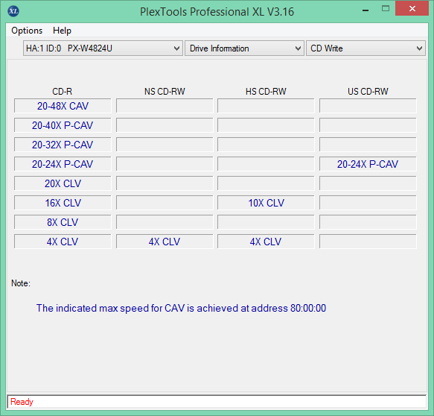Click the NS CD-RW column header

pyautogui.click(x=165, y=92)
